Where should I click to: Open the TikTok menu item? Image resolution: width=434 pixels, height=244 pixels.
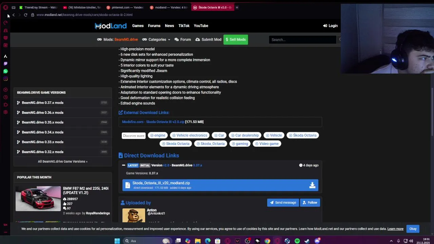pos(184,26)
